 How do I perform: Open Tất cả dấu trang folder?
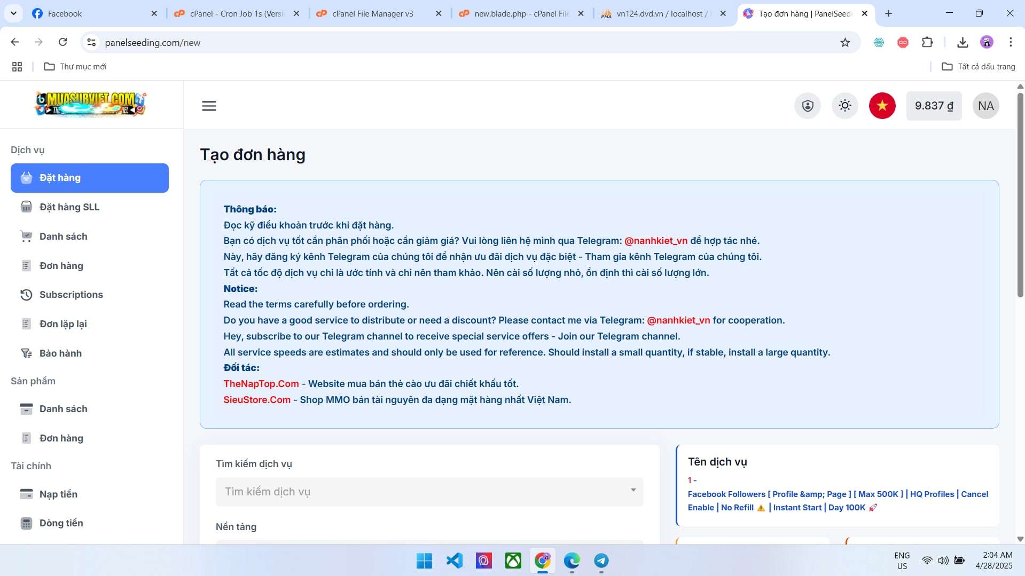979,67
